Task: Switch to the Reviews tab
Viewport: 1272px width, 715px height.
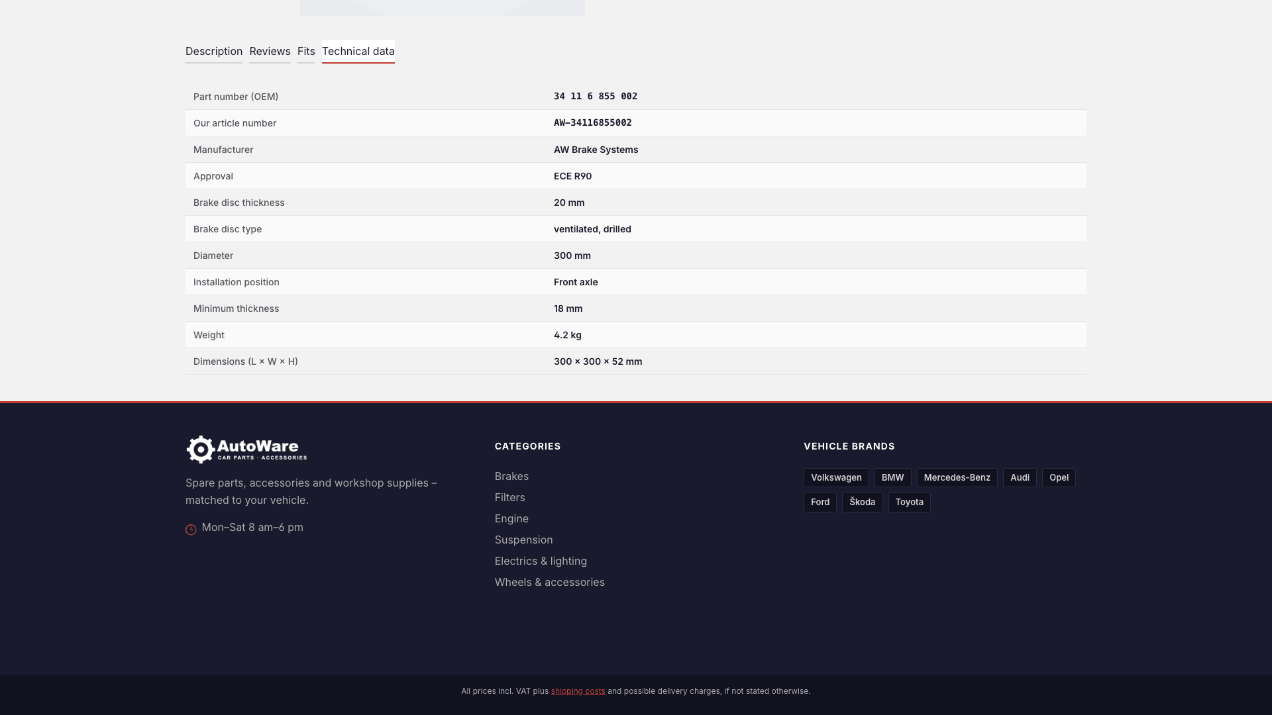Action: coord(270,52)
